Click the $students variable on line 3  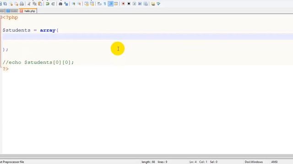tap(16, 30)
